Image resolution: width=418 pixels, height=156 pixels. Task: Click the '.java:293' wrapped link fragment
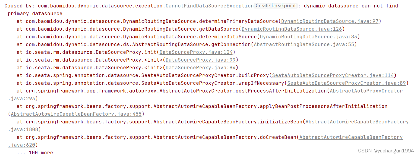21,99
